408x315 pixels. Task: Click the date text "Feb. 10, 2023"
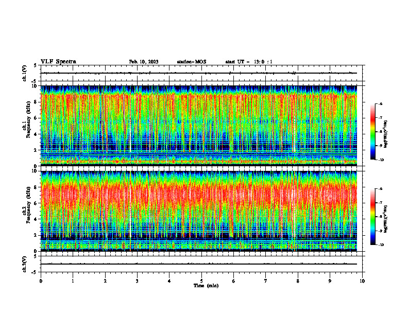pos(144,62)
